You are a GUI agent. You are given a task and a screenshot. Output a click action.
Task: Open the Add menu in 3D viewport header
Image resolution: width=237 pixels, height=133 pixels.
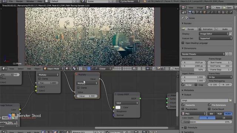coord(29,69)
